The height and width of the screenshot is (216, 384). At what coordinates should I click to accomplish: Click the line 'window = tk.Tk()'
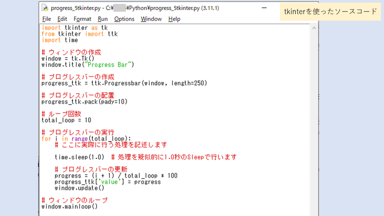click(x=68, y=59)
